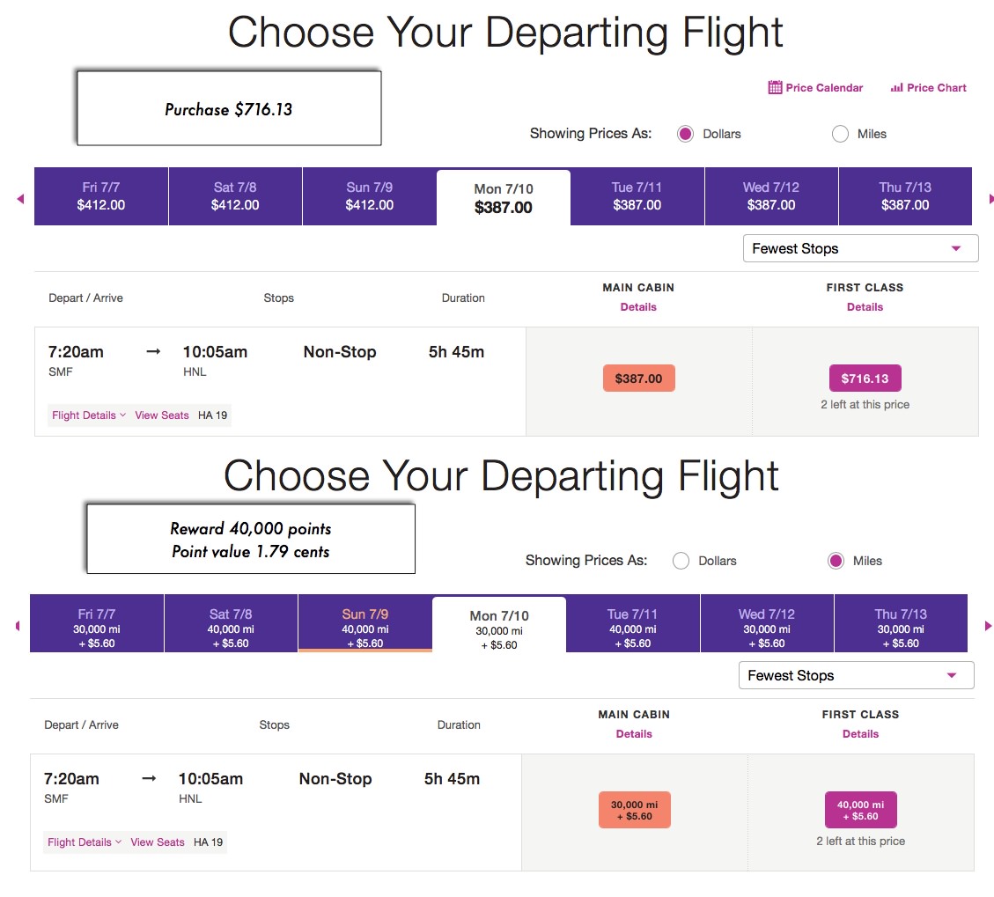
Task: Open the lower Fewest Stops sort dropdown
Action: (856, 675)
